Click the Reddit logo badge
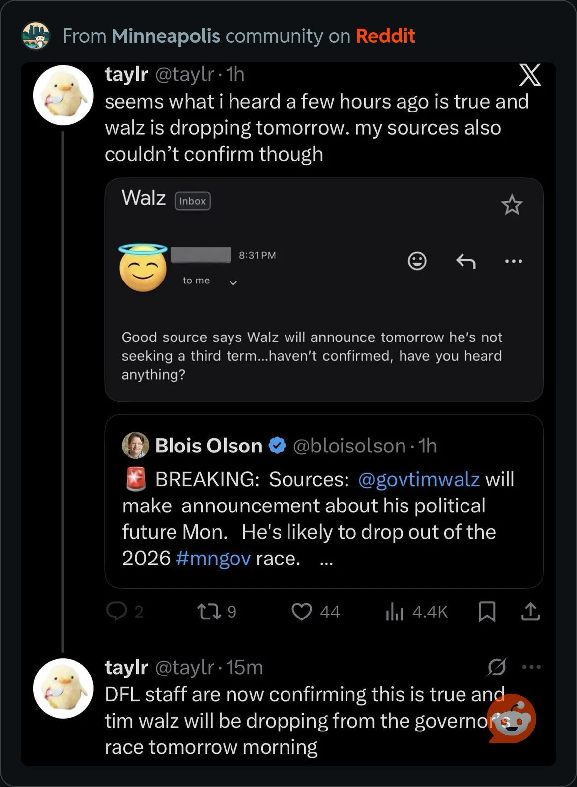The width and height of the screenshot is (577, 787). tap(512, 718)
